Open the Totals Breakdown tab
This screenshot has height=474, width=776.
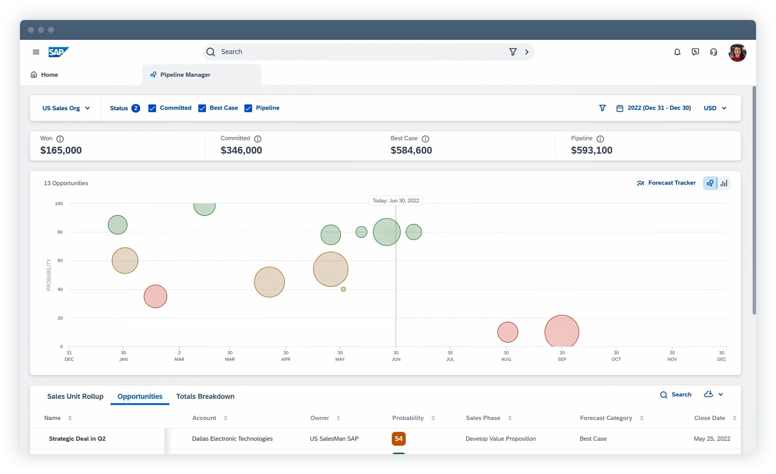tap(205, 396)
